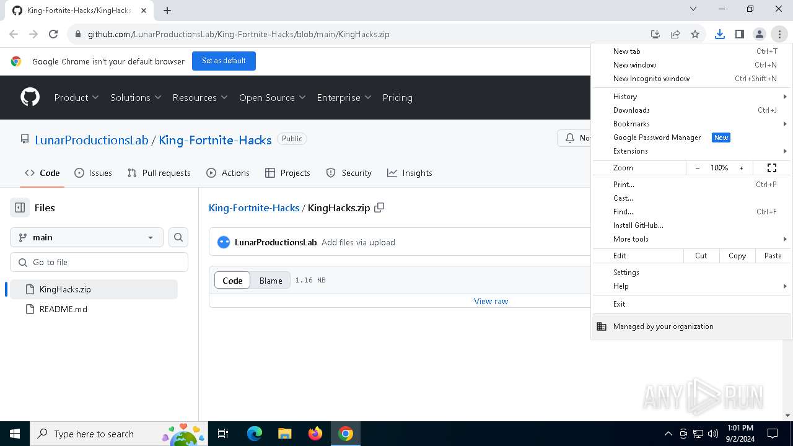Screen dimensions: 793x446
Task: Click the volume speaker tray icon
Action: (x=713, y=434)
